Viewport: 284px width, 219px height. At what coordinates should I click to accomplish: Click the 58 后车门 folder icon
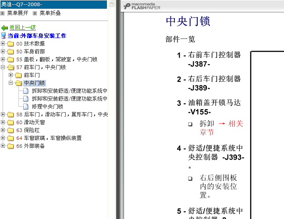click(x=11, y=115)
